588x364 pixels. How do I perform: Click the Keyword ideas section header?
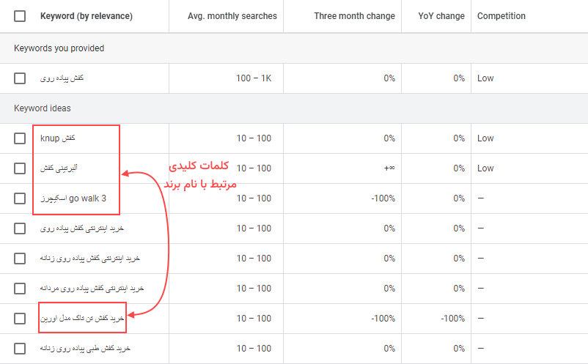[x=42, y=108]
